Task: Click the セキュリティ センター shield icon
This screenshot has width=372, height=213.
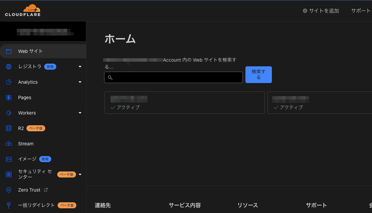Action: (x=9, y=174)
